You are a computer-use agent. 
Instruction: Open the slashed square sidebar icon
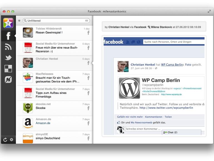[x=8, y=80]
